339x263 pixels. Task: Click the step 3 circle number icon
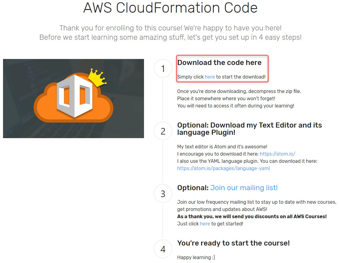(x=163, y=193)
